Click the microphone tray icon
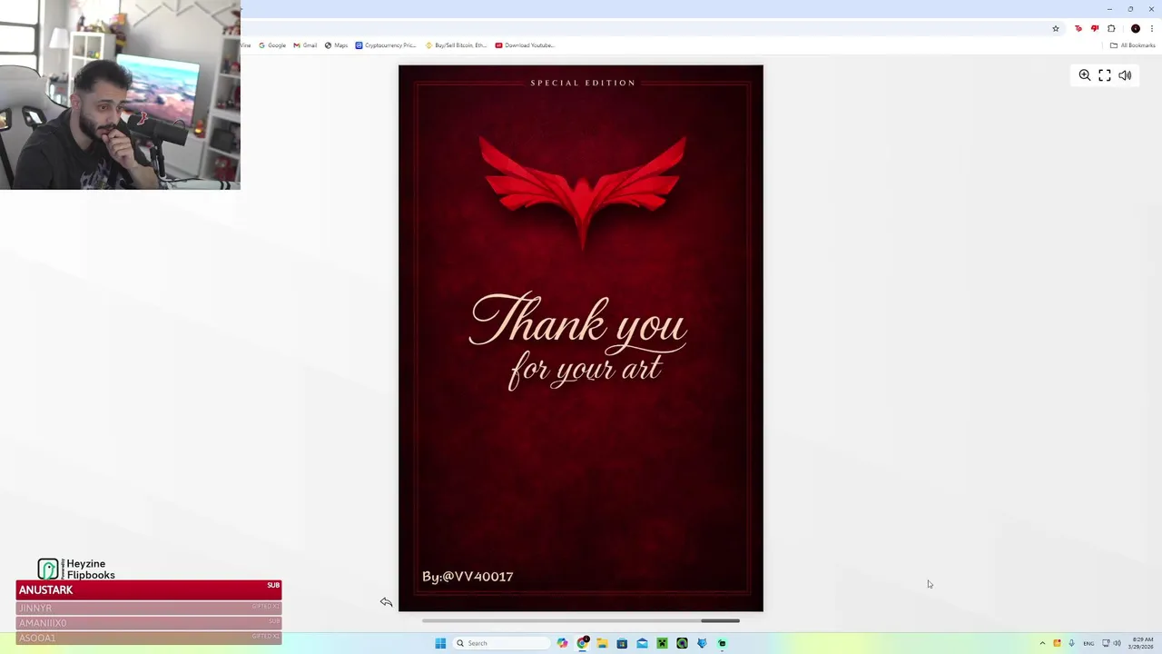1162x654 pixels. [1071, 643]
